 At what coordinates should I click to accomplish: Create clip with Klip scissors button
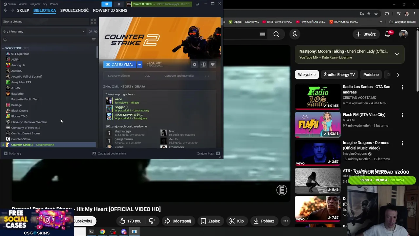(237, 221)
